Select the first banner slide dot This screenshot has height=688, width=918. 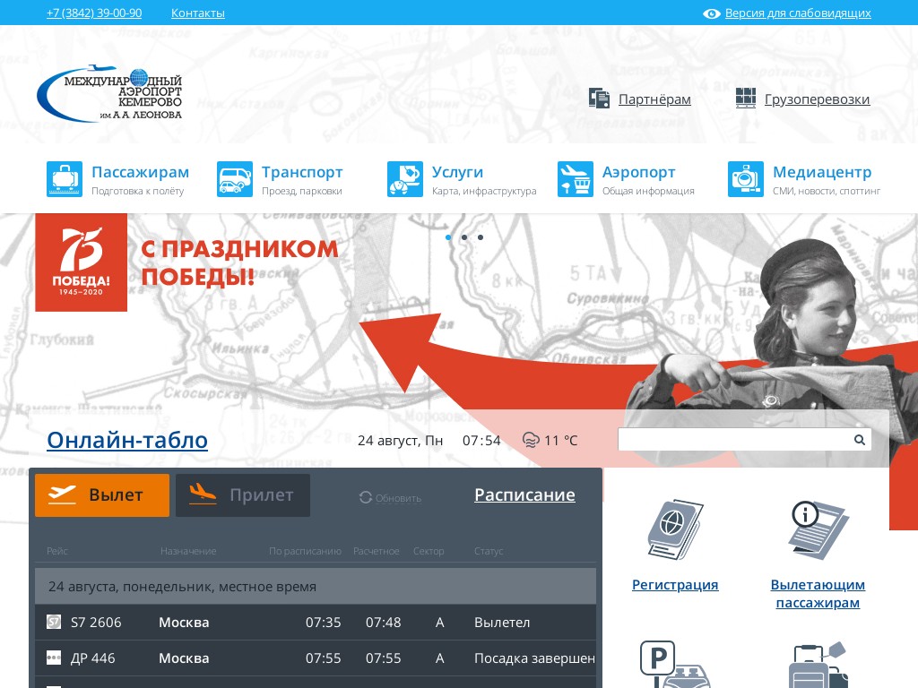(x=447, y=237)
